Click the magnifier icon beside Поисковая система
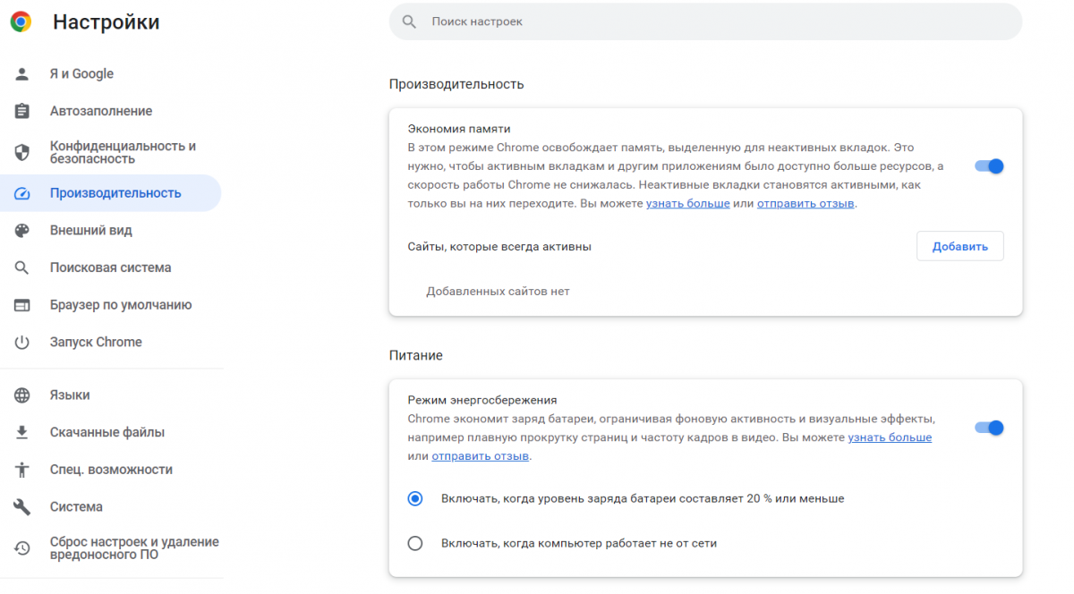 point(22,267)
